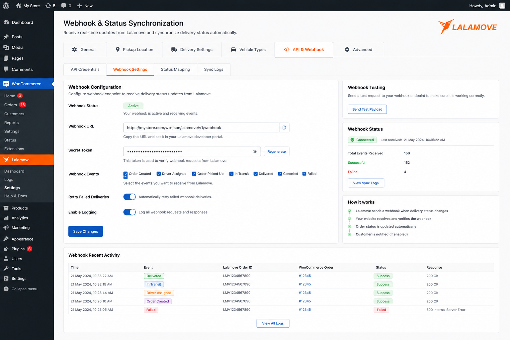
Task: Uncheck the In Transit event
Action: [x=231, y=174]
